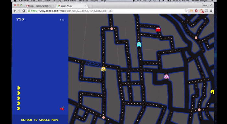Click the pink Pinky ghost

tap(166, 77)
